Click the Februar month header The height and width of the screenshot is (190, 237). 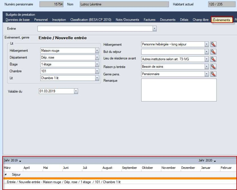coord(226,168)
